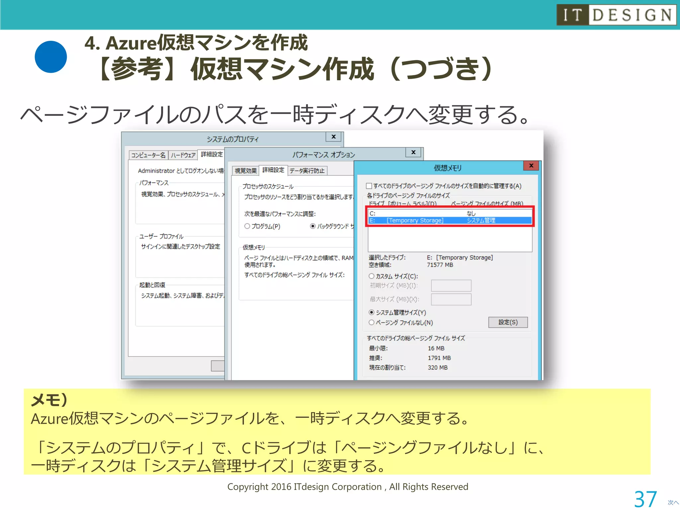
Task: Close the Virtual Memory dialog
Action: click(531, 165)
